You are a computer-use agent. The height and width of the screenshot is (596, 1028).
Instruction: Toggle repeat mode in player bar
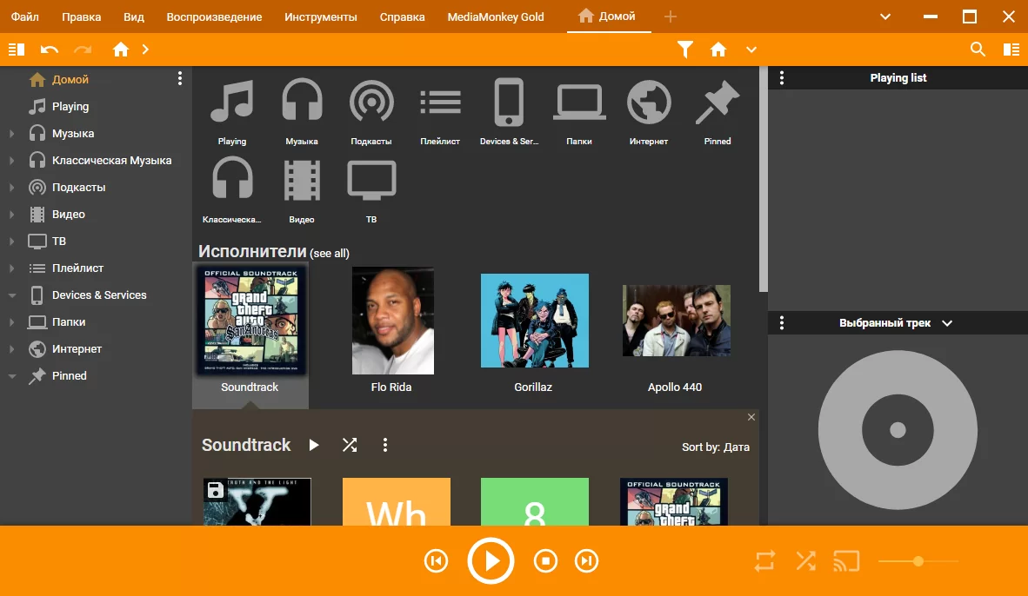coord(764,561)
